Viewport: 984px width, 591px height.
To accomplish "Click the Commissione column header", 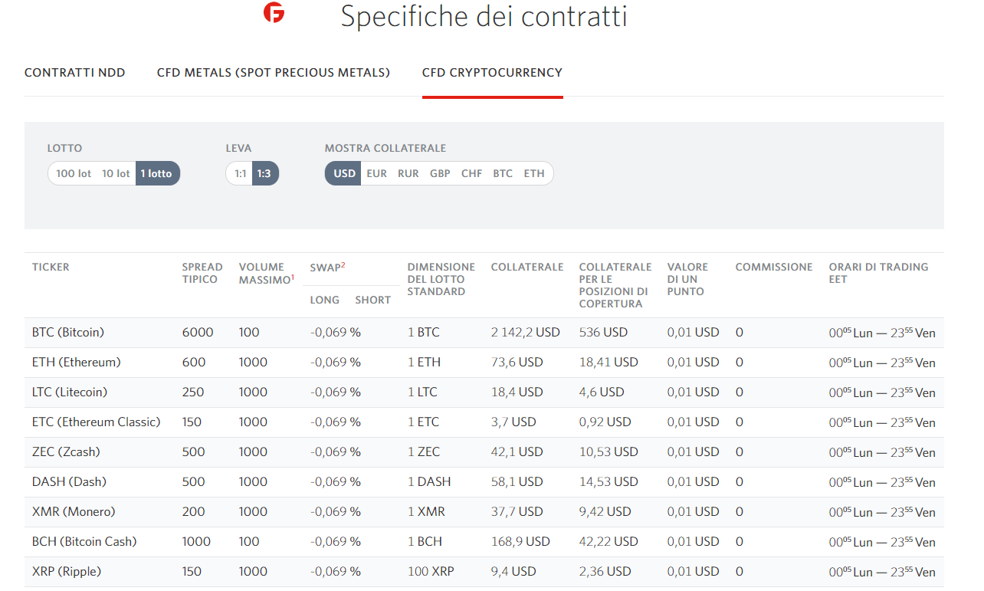I will 774,267.
